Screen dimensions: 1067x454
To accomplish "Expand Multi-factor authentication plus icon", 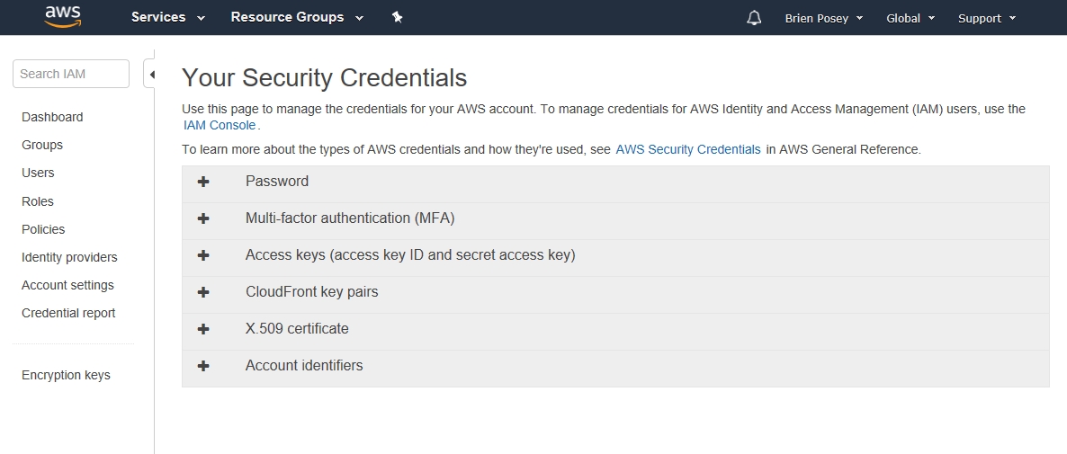I will click(x=202, y=218).
